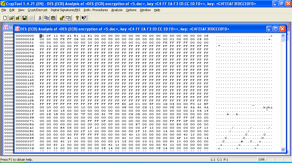Click the grayed-out Print icon
Image resolution: width=292 pixels, height=163 pixels.
(31, 18)
